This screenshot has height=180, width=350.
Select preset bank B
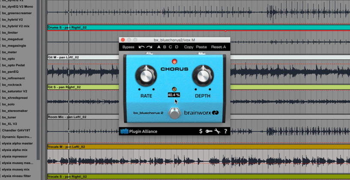[x=165, y=47]
